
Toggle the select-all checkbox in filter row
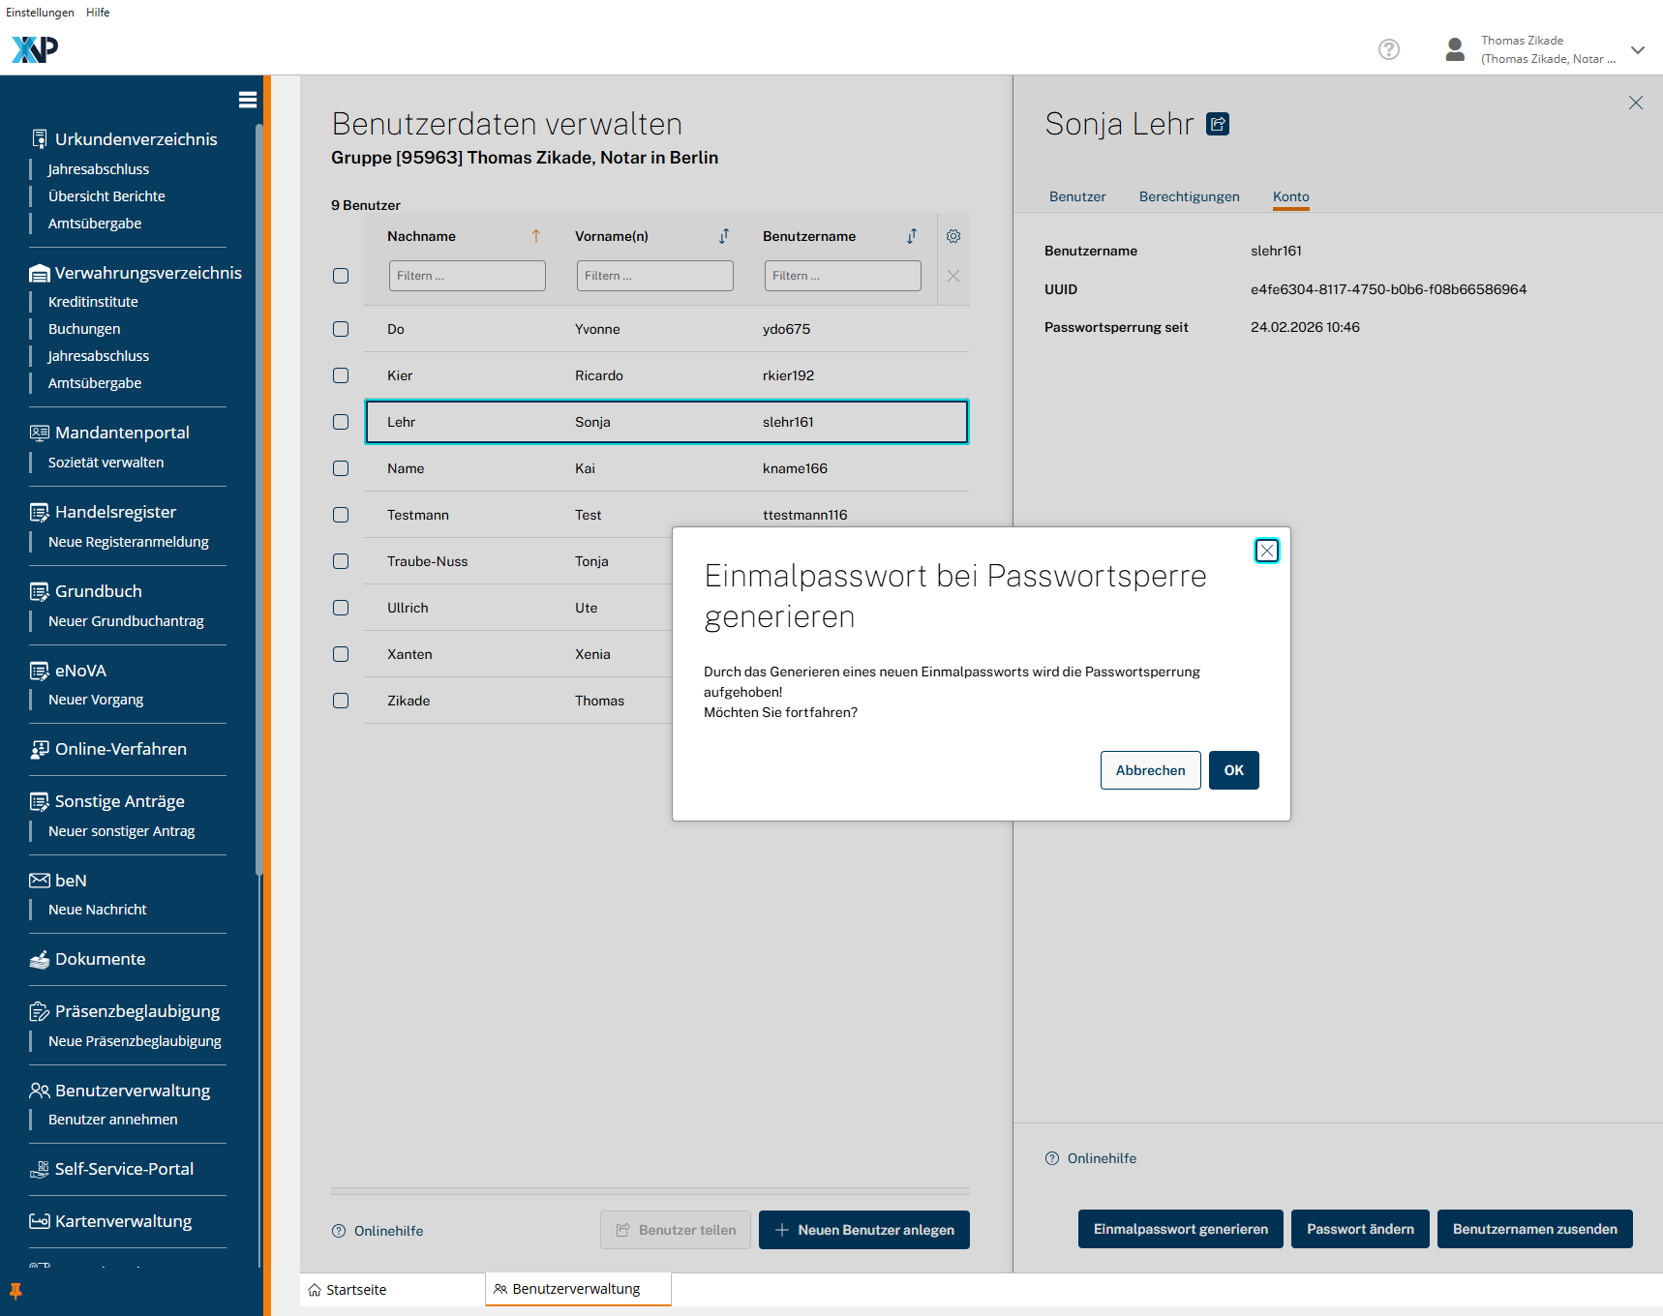tap(341, 276)
